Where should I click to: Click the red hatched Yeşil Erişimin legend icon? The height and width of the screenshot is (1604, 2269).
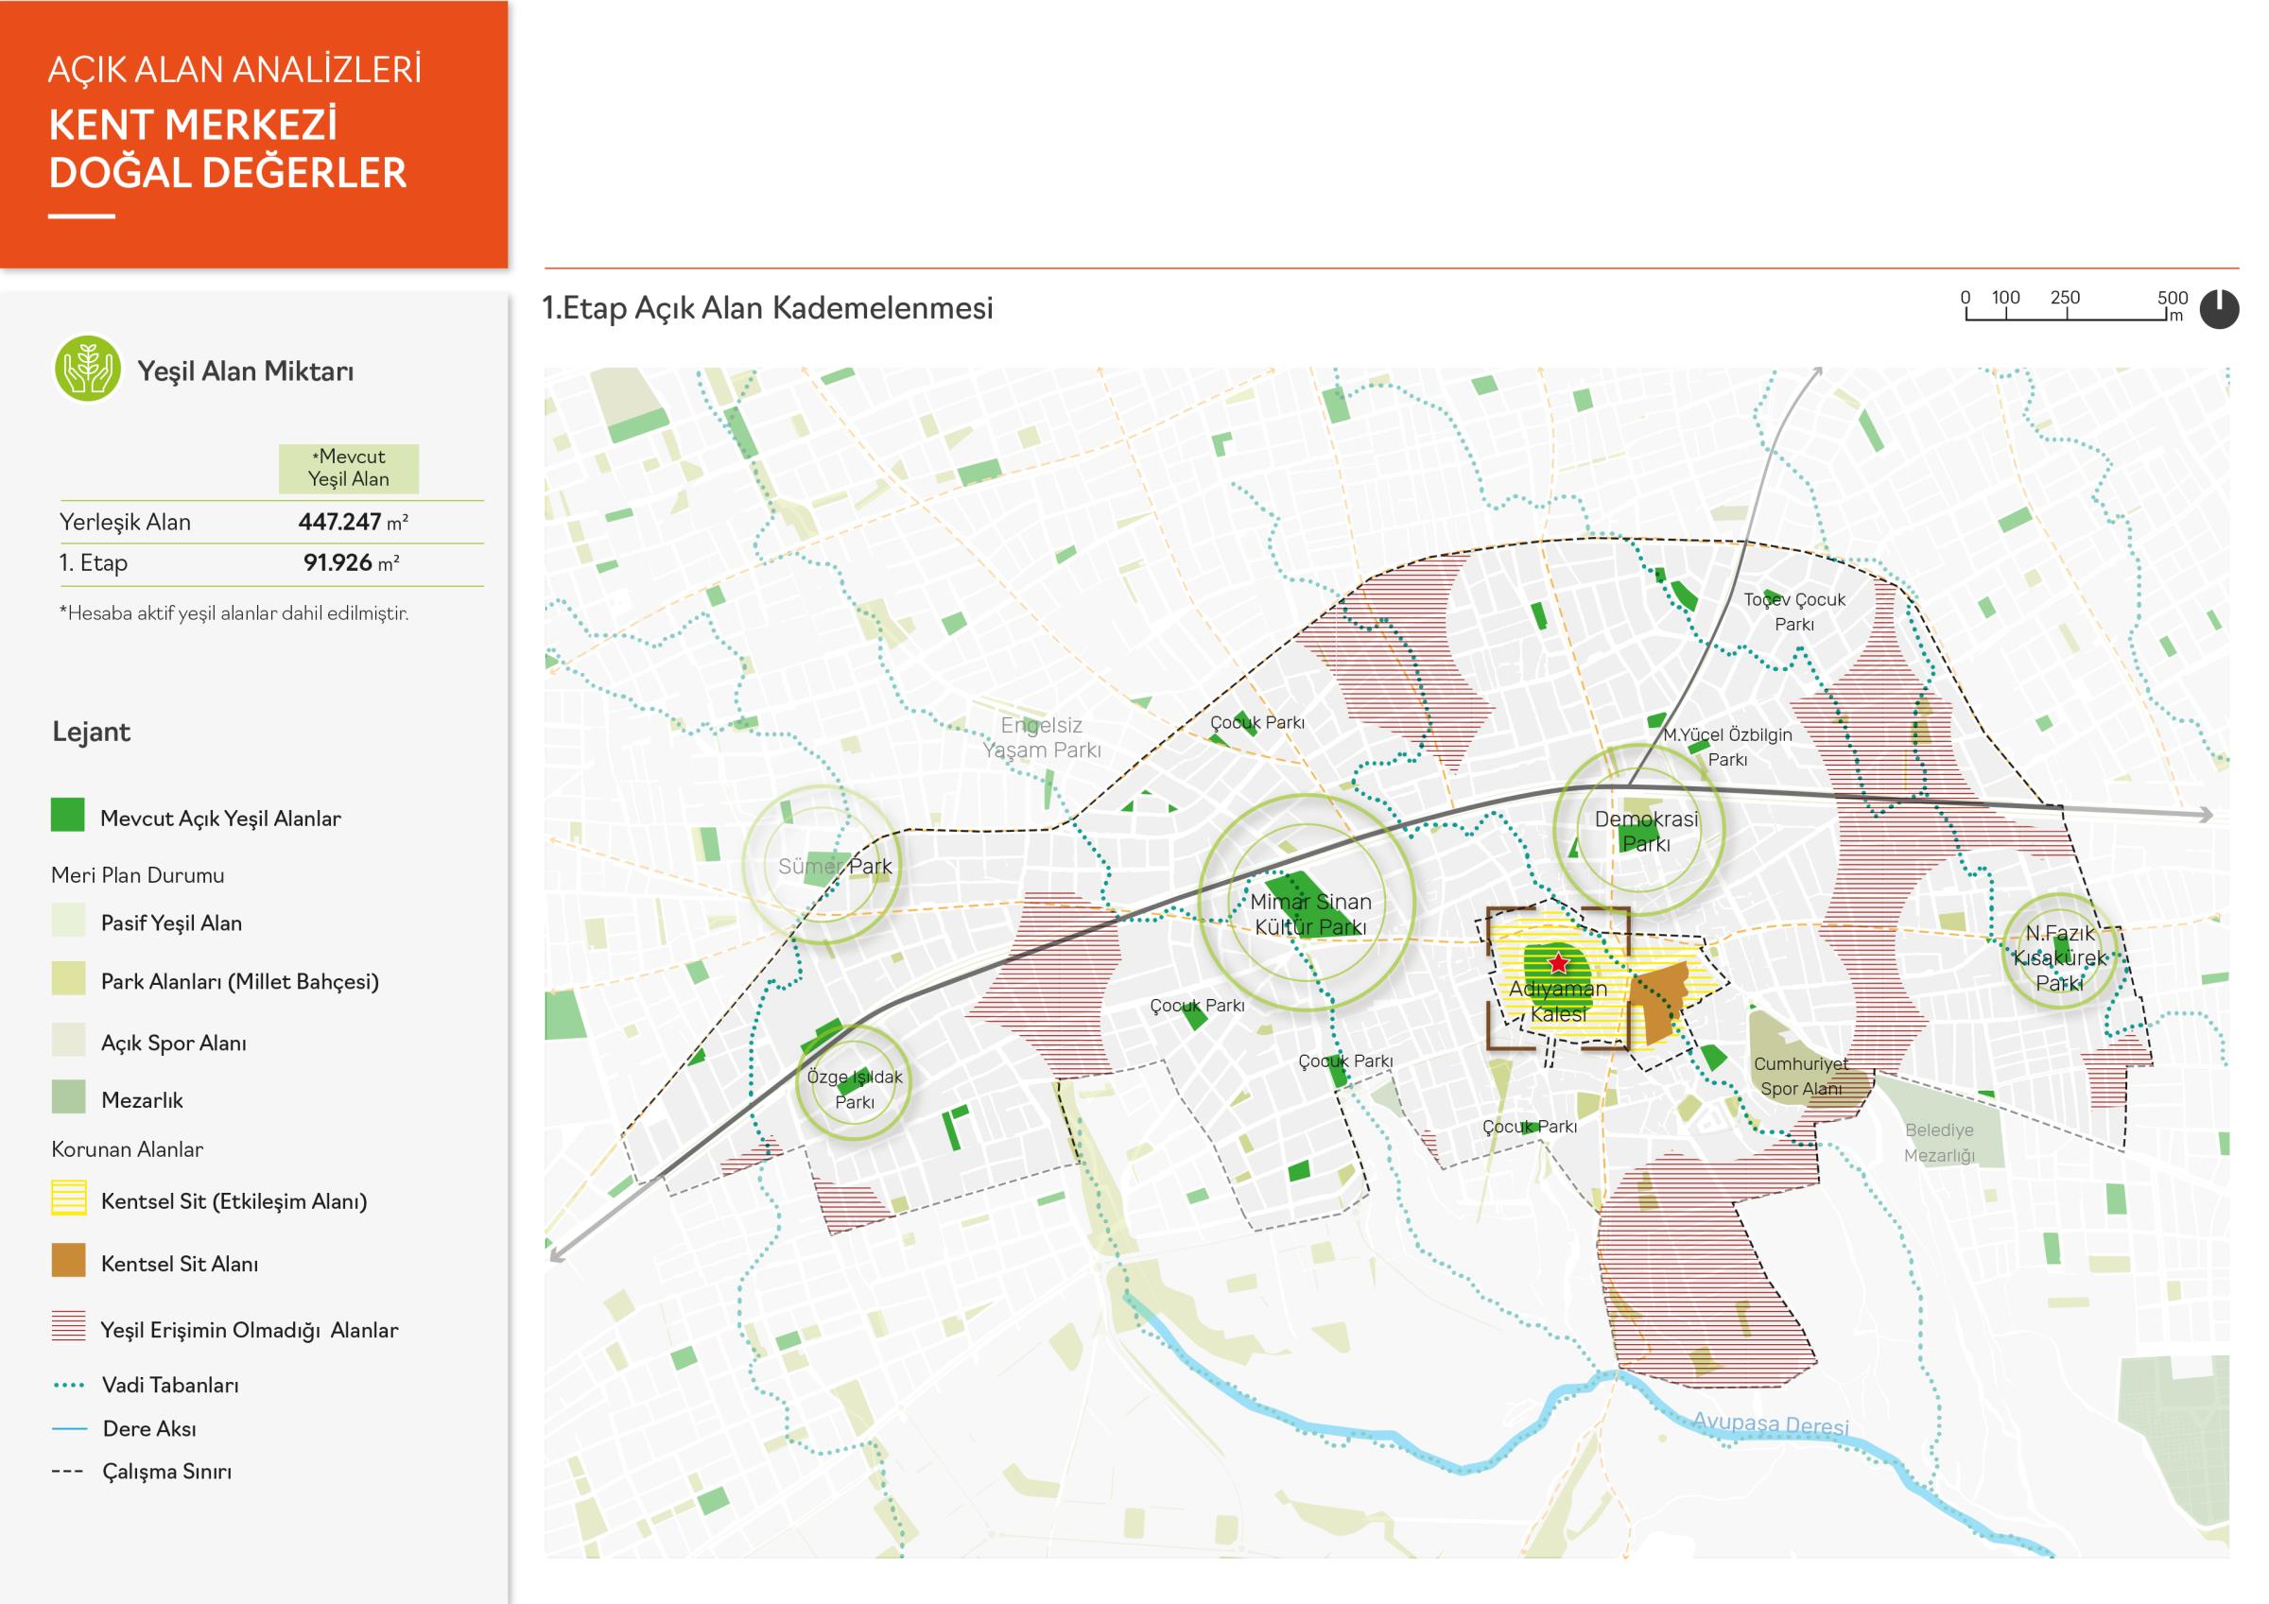click(68, 1326)
